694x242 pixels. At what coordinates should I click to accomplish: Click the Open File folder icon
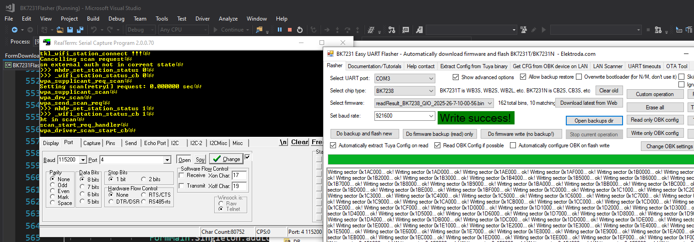coord(60,30)
